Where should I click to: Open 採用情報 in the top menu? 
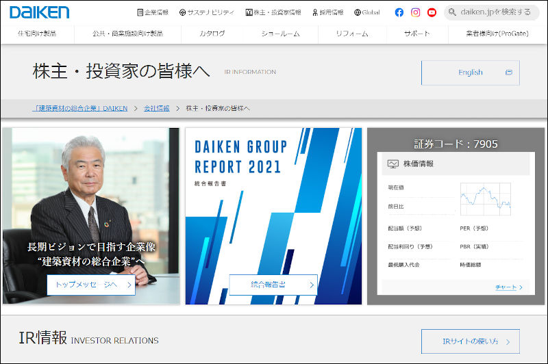pyautogui.click(x=328, y=12)
